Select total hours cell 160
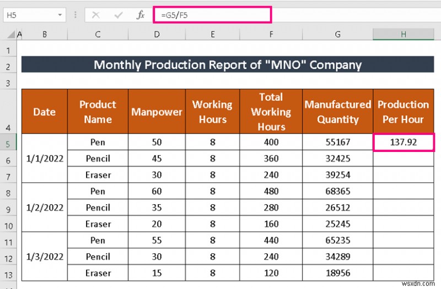Viewport: 441px width, 289px height. pyautogui.click(x=271, y=223)
